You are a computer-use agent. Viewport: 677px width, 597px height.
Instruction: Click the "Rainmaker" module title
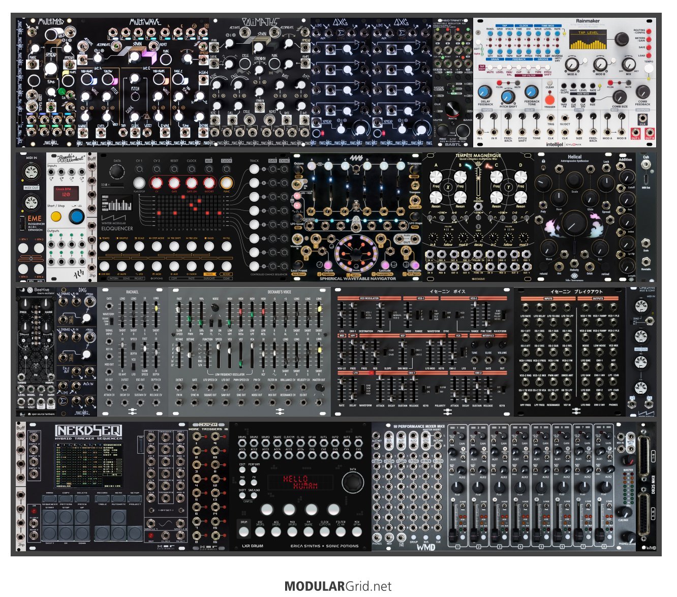tap(588, 21)
